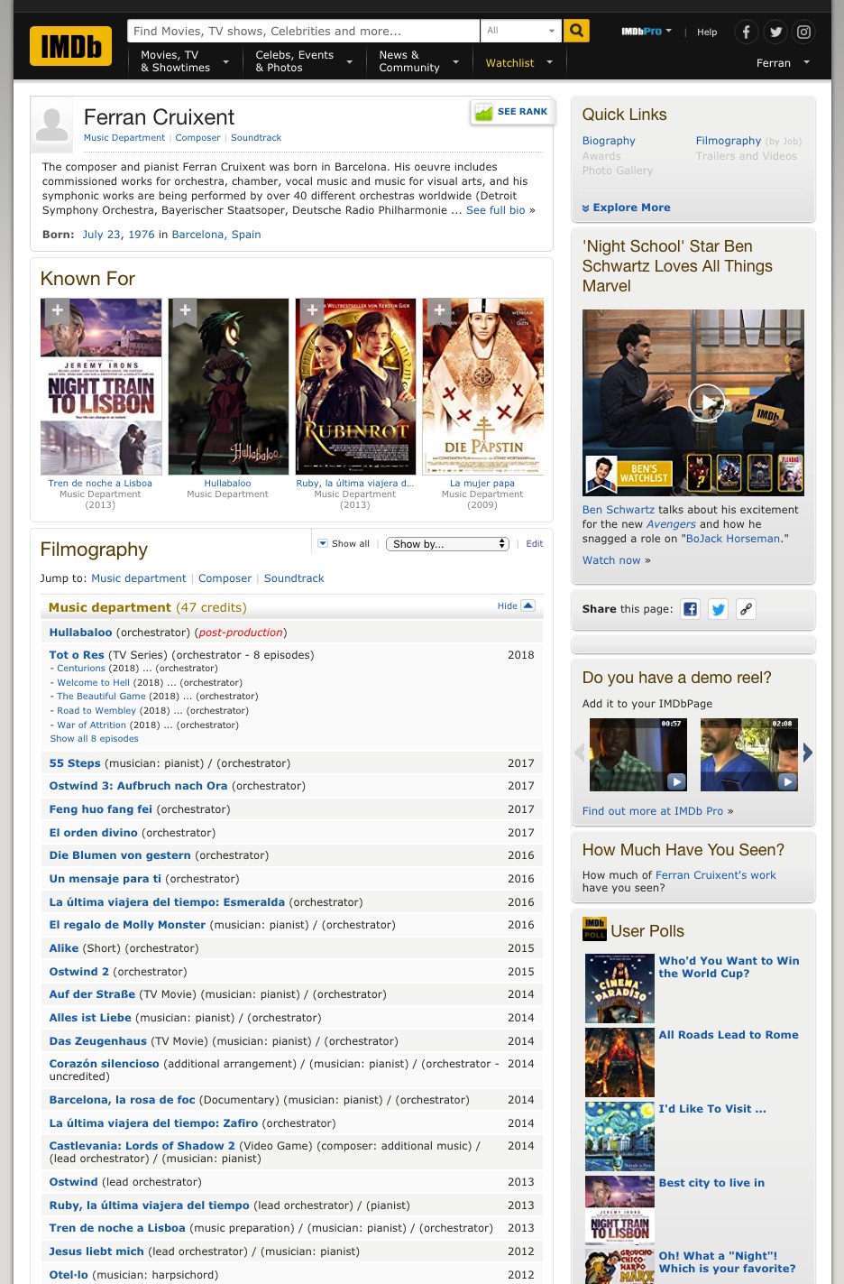Viewport: 844px width, 1284px height.
Task: Play the demo reel timed 00:57
Action: pyautogui.click(x=638, y=755)
